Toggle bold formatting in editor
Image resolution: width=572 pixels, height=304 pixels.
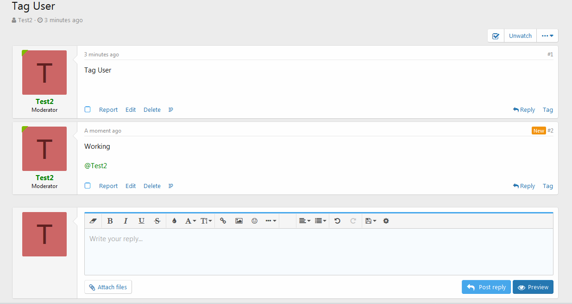click(x=110, y=221)
